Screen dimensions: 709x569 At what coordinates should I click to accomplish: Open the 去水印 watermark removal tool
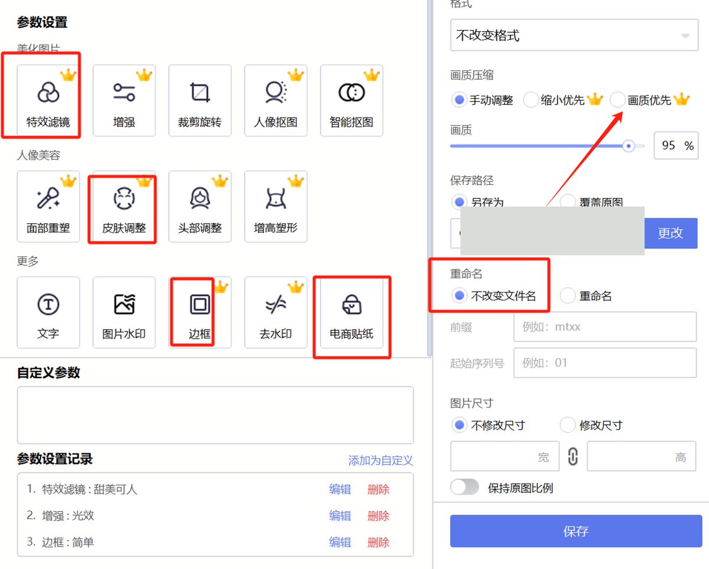[275, 312]
